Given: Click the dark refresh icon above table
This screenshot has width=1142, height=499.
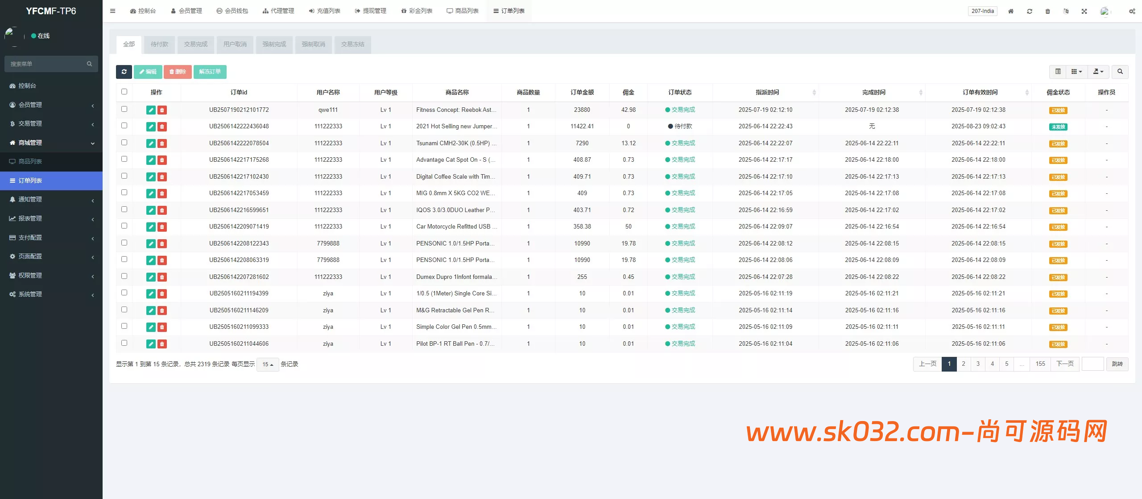Looking at the screenshot, I should coord(124,72).
